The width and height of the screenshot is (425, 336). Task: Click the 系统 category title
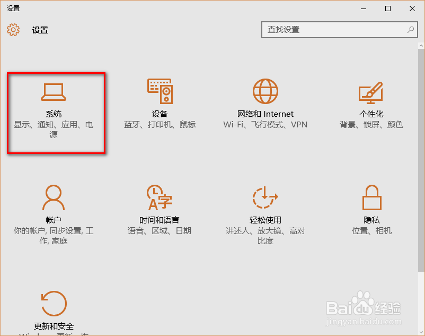(x=54, y=114)
